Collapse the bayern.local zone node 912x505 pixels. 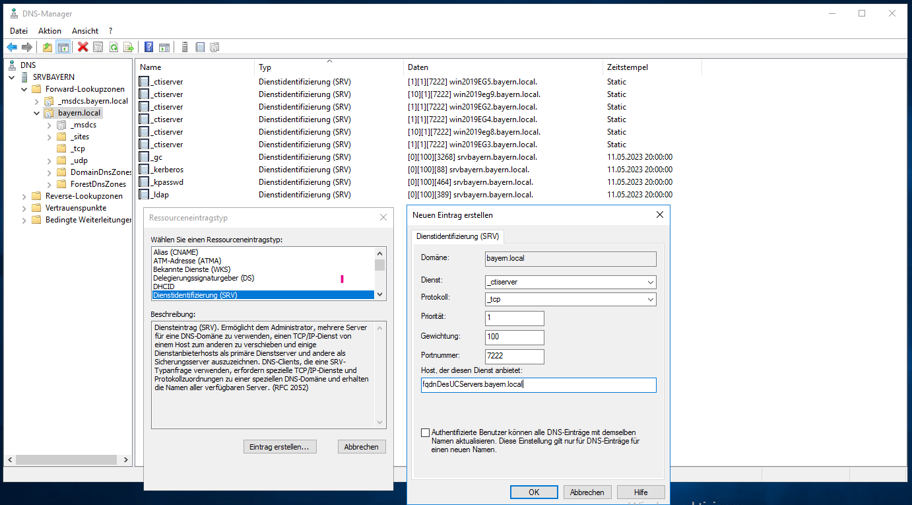coord(37,113)
